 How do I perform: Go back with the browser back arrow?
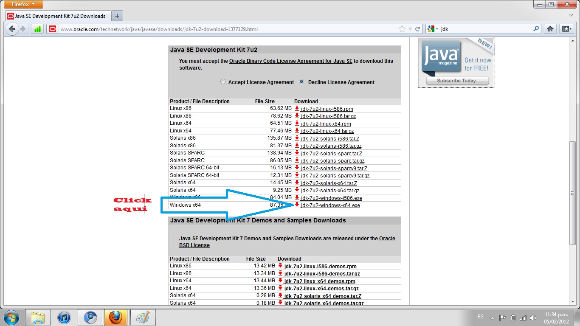[x=12, y=29]
